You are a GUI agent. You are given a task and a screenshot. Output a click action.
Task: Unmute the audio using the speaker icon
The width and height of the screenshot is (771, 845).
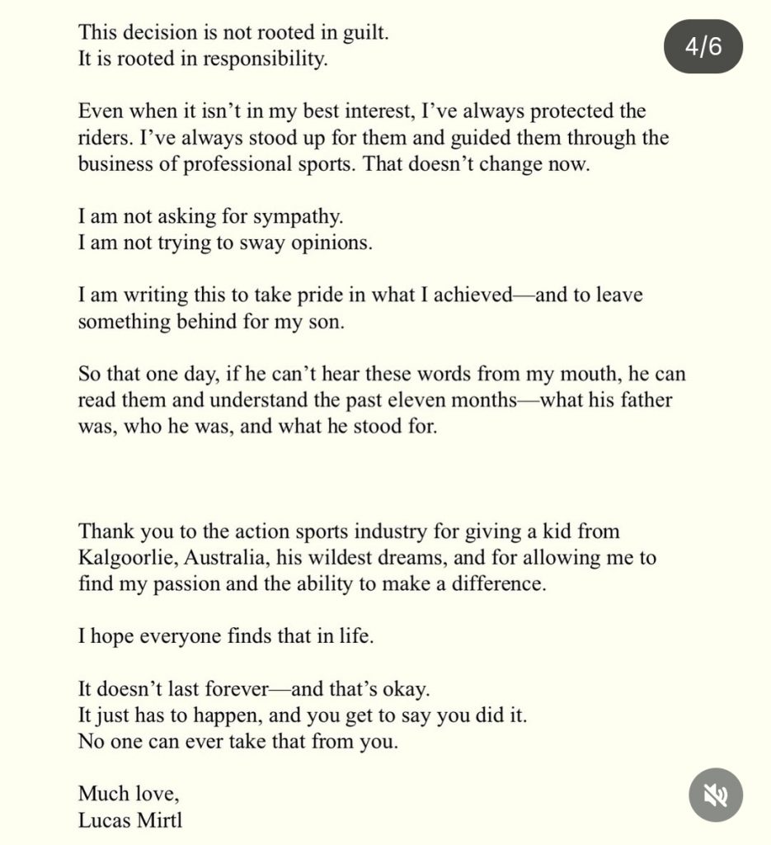[716, 794]
